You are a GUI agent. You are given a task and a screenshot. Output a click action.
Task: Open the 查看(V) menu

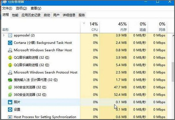tap(36, 8)
